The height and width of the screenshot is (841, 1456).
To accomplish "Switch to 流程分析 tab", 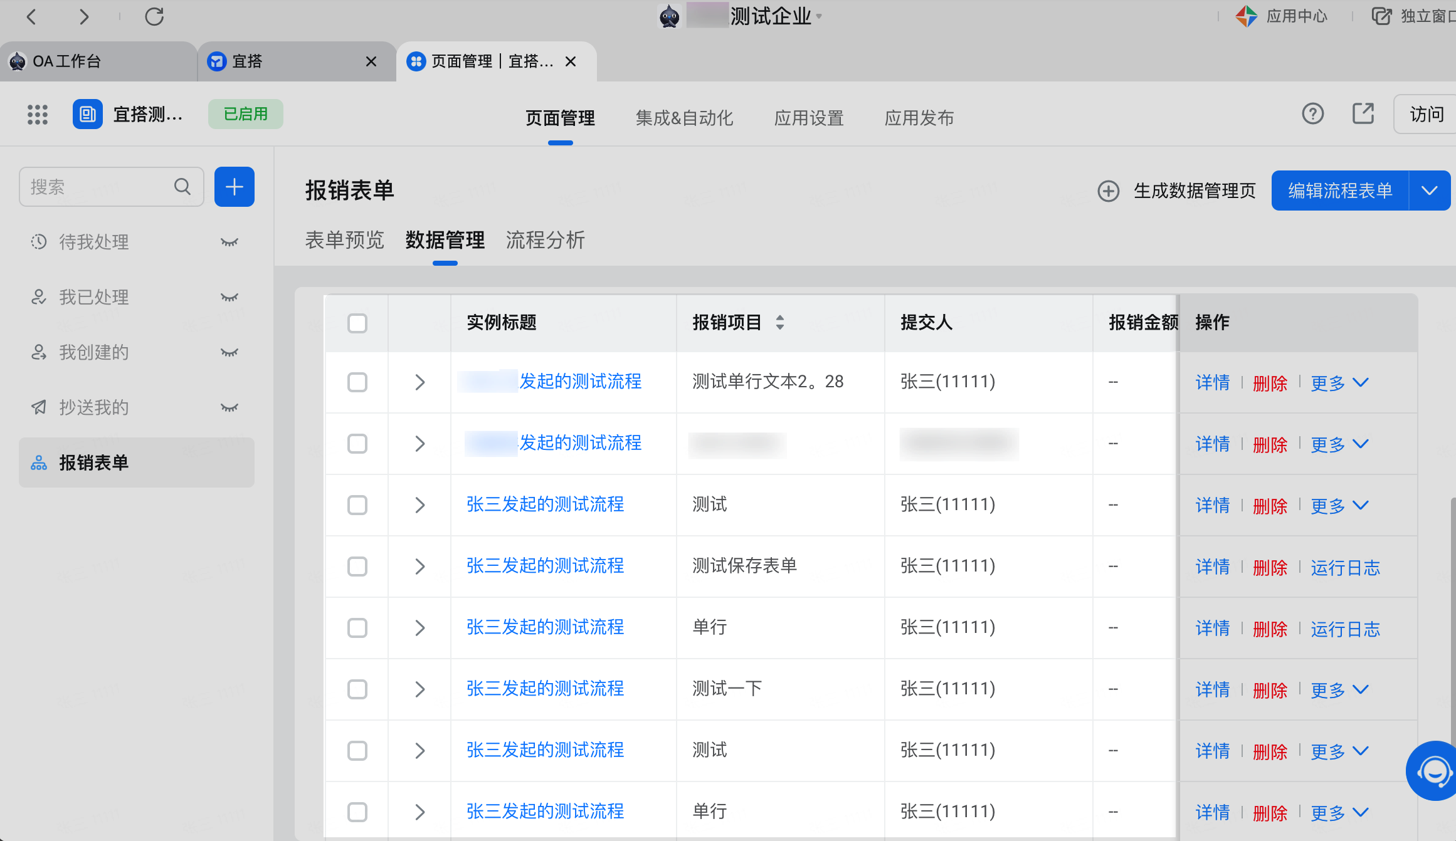I will point(545,240).
